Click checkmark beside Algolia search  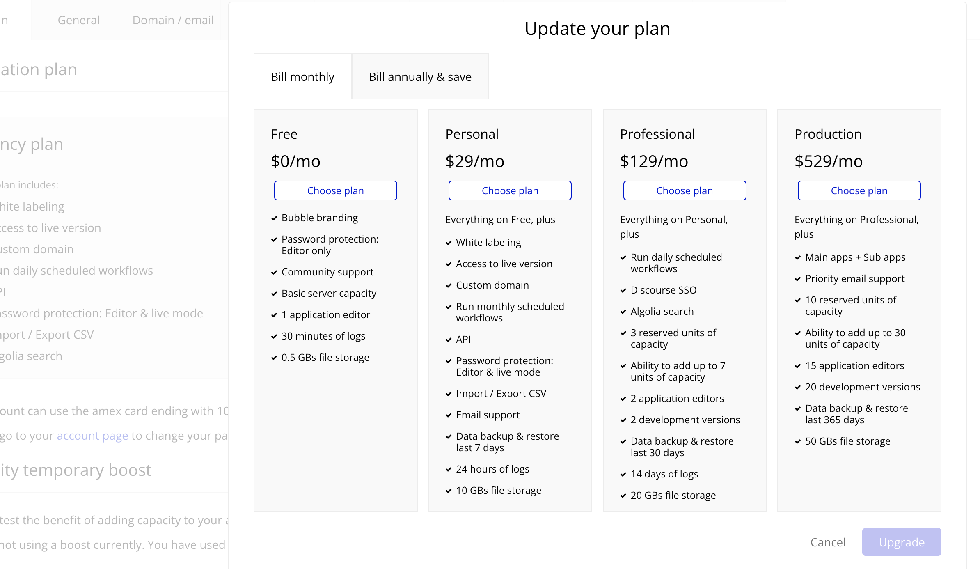(623, 312)
